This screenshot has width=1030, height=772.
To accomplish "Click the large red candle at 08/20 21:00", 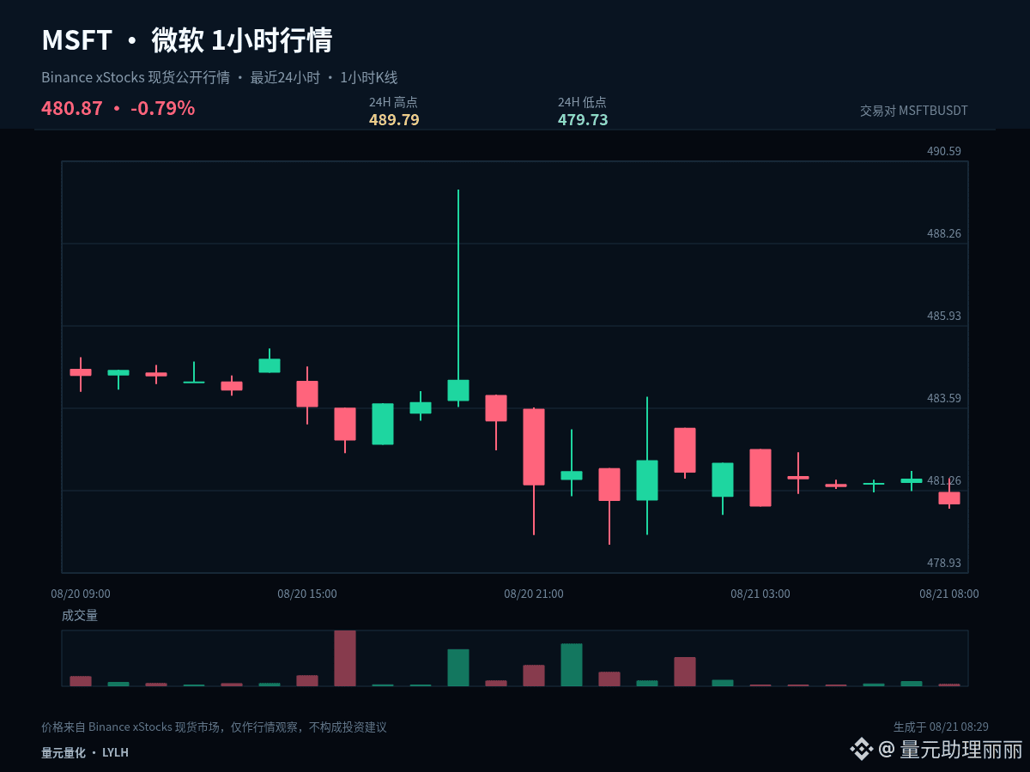I will click(534, 447).
